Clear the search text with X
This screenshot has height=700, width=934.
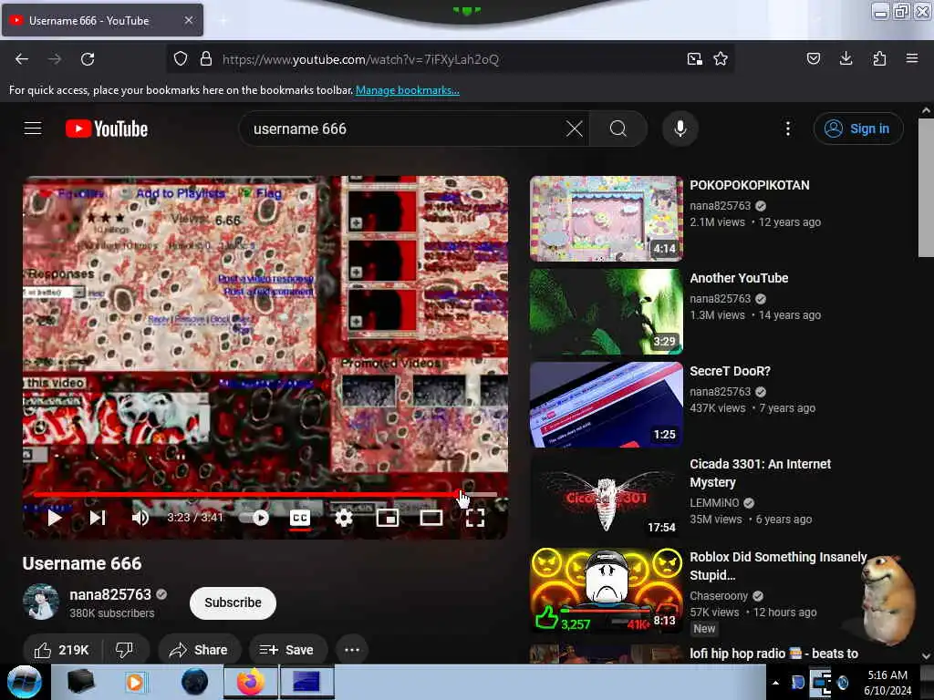(575, 129)
